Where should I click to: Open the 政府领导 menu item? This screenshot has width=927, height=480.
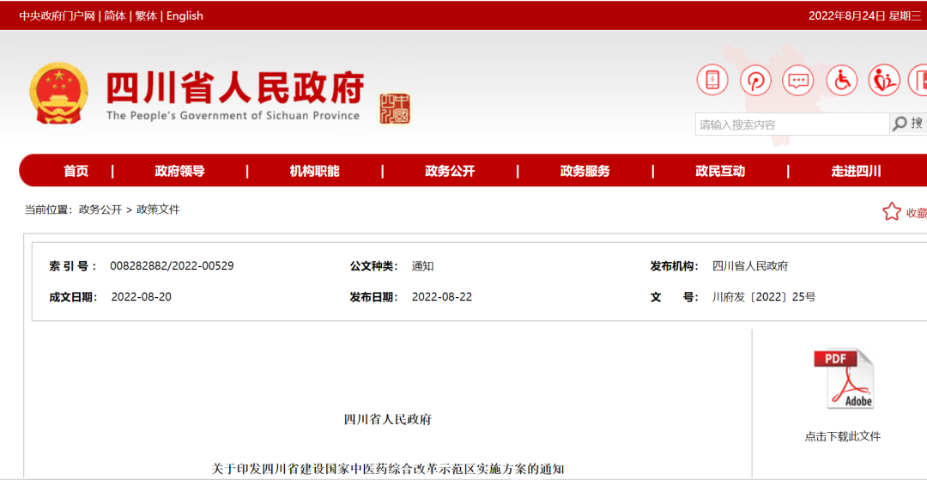(179, 172)
